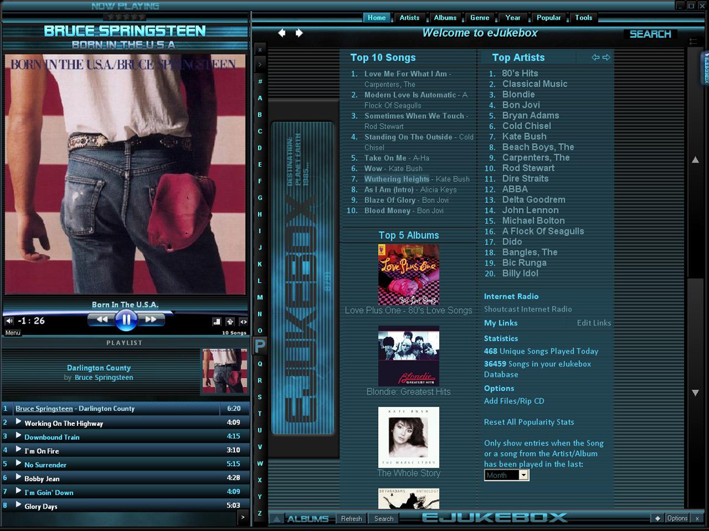This screenshot has width=709, height=531.
Task: Play Glory Days via its arrow
Action: (x=18, y=505)
